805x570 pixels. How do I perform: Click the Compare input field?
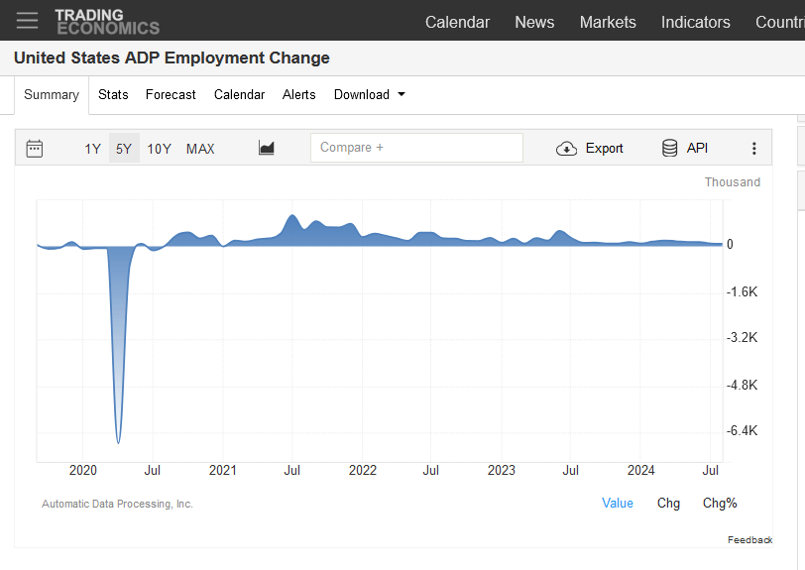tap(416, 148)
